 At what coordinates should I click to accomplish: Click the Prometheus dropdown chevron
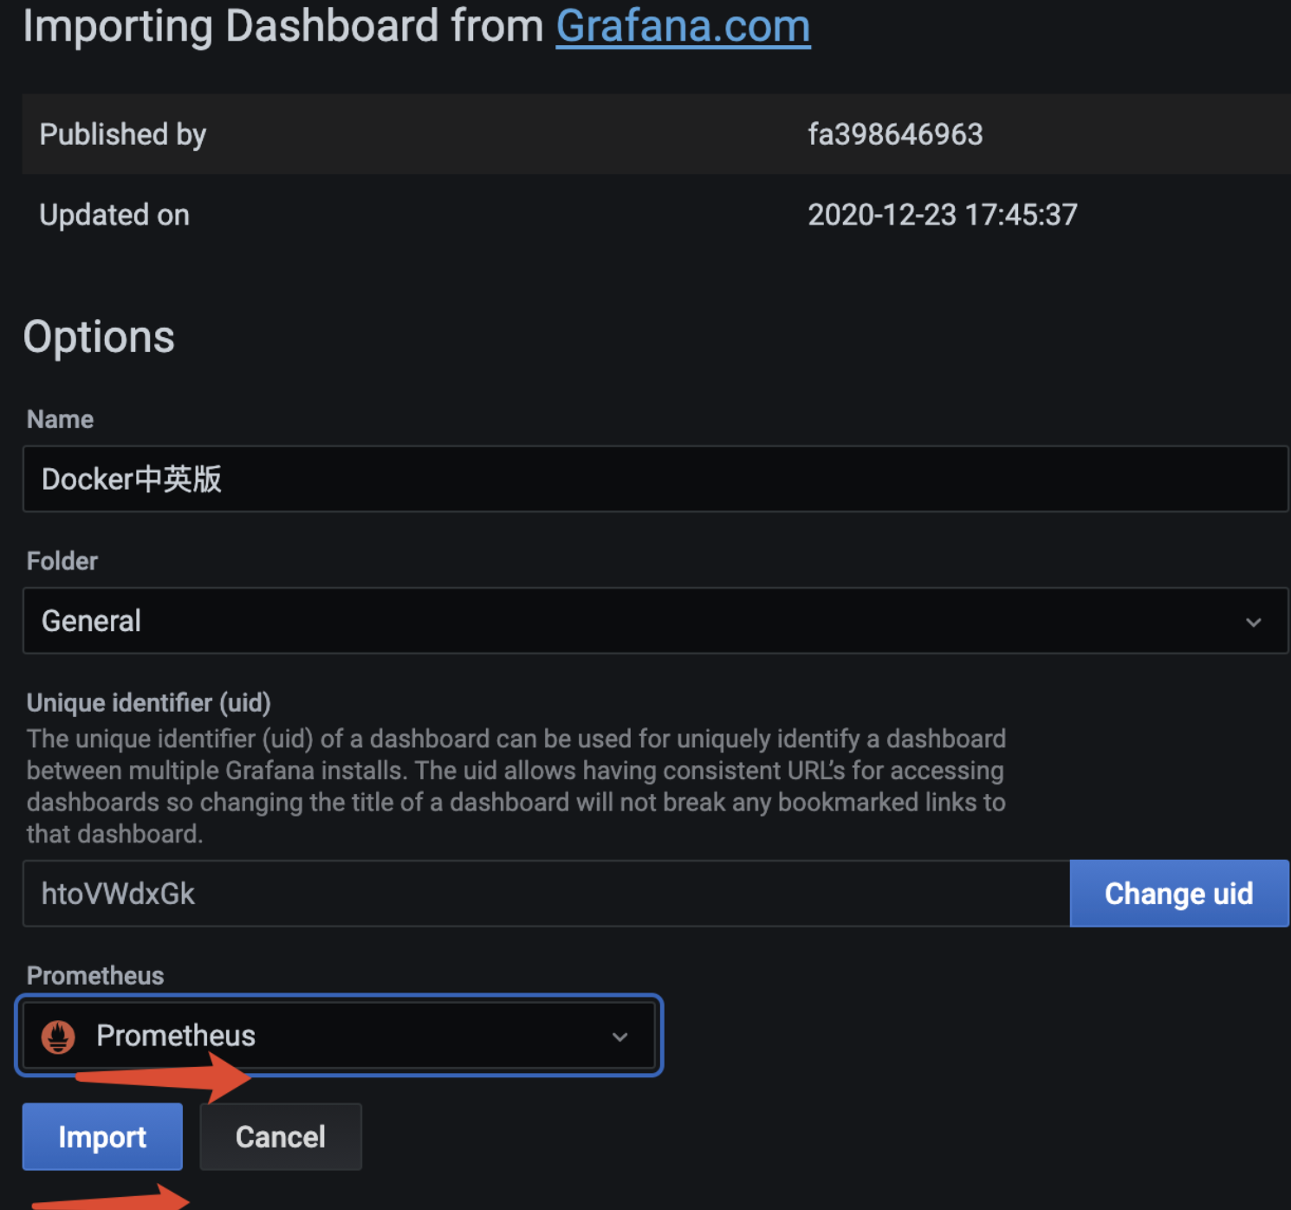(x=620, y=1037)
